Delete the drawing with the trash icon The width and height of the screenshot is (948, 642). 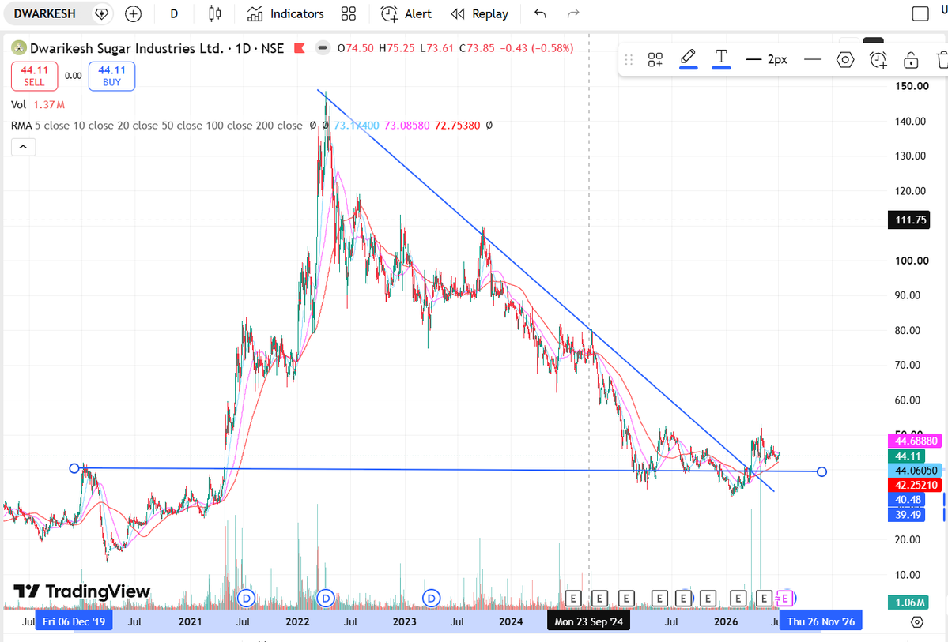coord(942,59)
